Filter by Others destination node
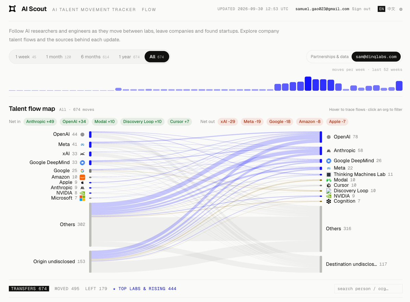Image resolution: width=410 pixels, height=302 pixels. 321,229
